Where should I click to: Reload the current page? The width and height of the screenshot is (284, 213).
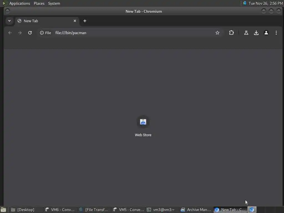(x=30, y=33)
